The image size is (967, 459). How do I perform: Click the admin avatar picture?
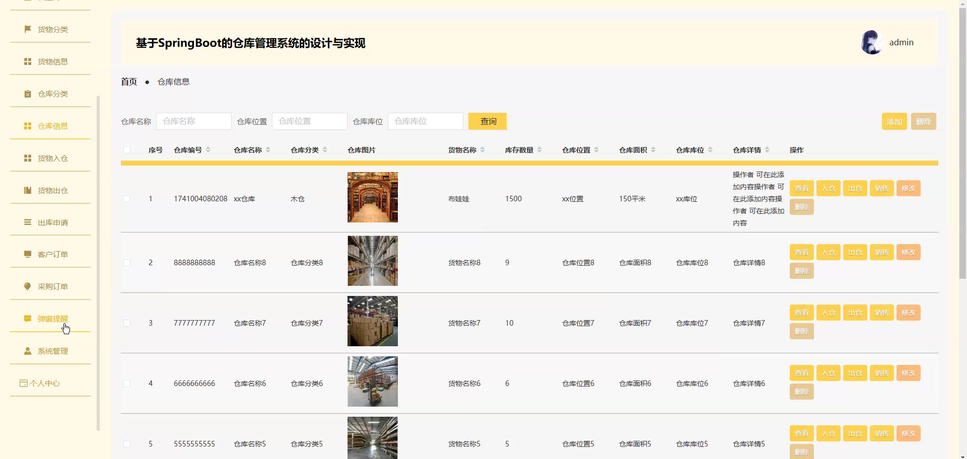pos(872,43)
